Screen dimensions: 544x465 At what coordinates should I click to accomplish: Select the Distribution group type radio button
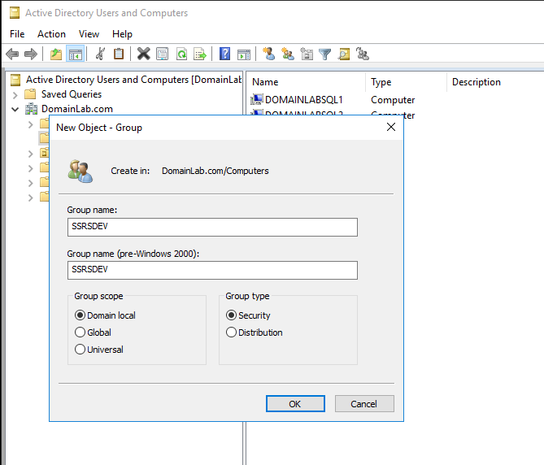pos(231,332)
